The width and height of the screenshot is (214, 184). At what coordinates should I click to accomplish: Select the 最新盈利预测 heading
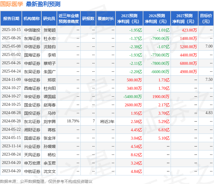point(43,4)
